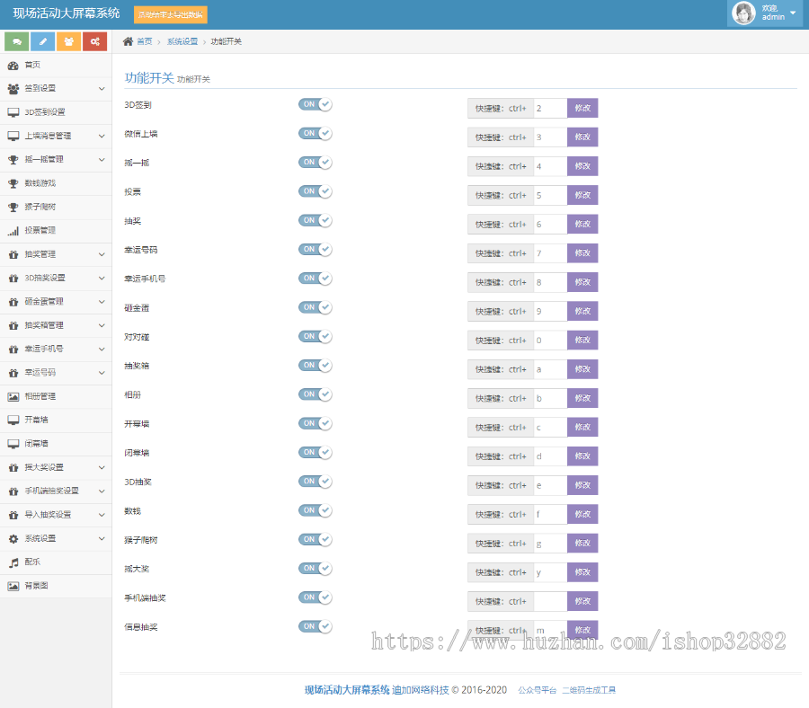Click the picture icon beside 相册管理

(x=13, y=396)
